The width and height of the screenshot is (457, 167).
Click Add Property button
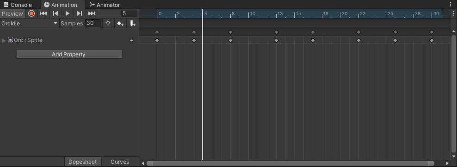pos(69,54)
